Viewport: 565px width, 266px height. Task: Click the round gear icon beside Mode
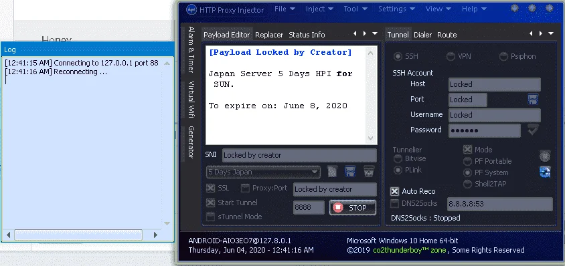[x=545, y=156]
